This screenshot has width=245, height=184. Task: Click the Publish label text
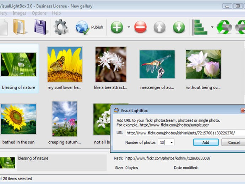click(97, 27)
